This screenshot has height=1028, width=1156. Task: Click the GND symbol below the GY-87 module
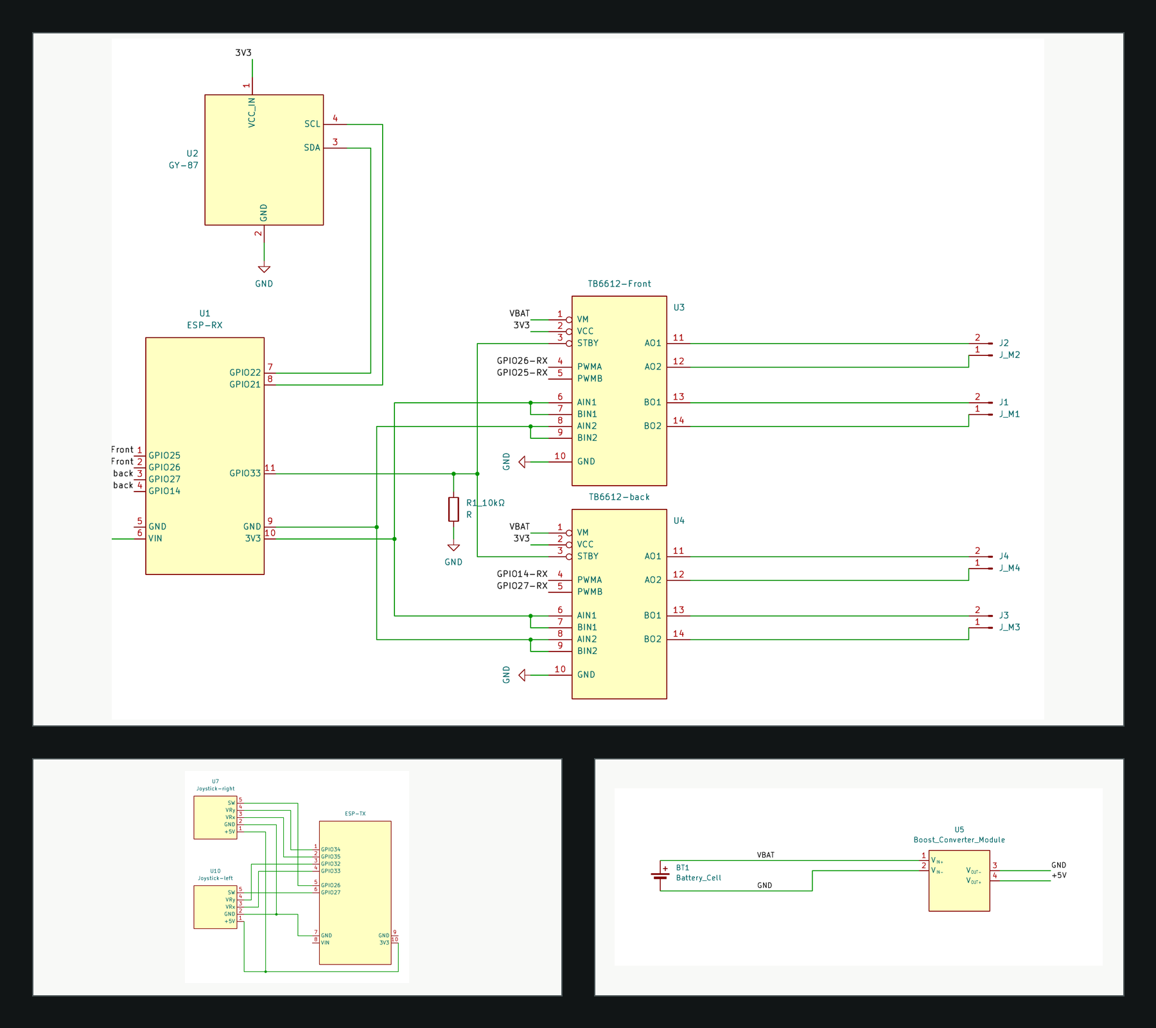coord(264,269)
